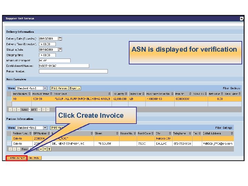Click Print Version in Item Overview
Viewport: 248px width, 186px height.
click(59, 88)
